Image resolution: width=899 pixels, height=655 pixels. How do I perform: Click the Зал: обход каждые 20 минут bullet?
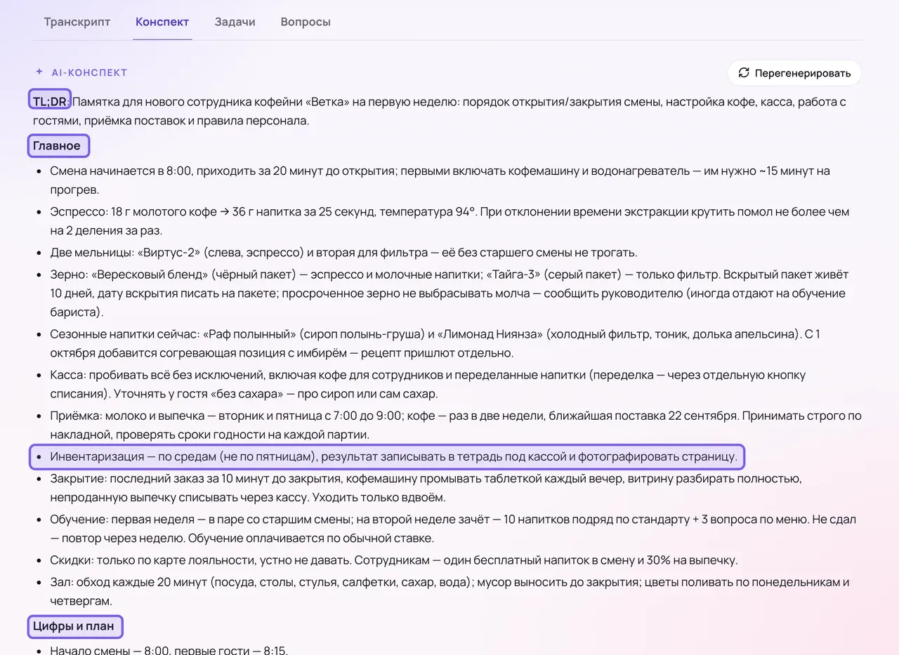[449, 591]
